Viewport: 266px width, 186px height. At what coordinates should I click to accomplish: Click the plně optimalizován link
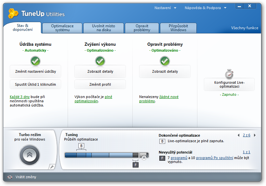coord(93,99)
